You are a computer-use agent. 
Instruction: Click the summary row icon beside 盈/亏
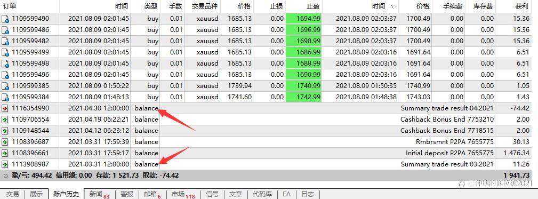5,176
